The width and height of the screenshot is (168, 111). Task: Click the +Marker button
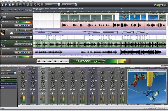[x=13, y=10]
